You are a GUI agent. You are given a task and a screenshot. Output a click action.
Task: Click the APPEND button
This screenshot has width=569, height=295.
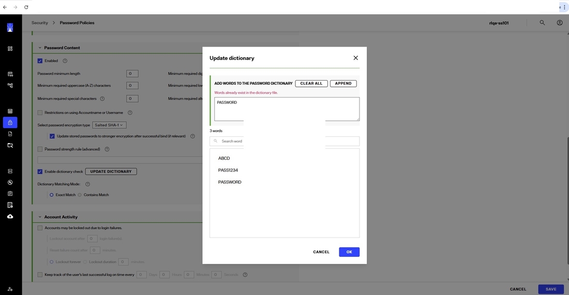343,83
